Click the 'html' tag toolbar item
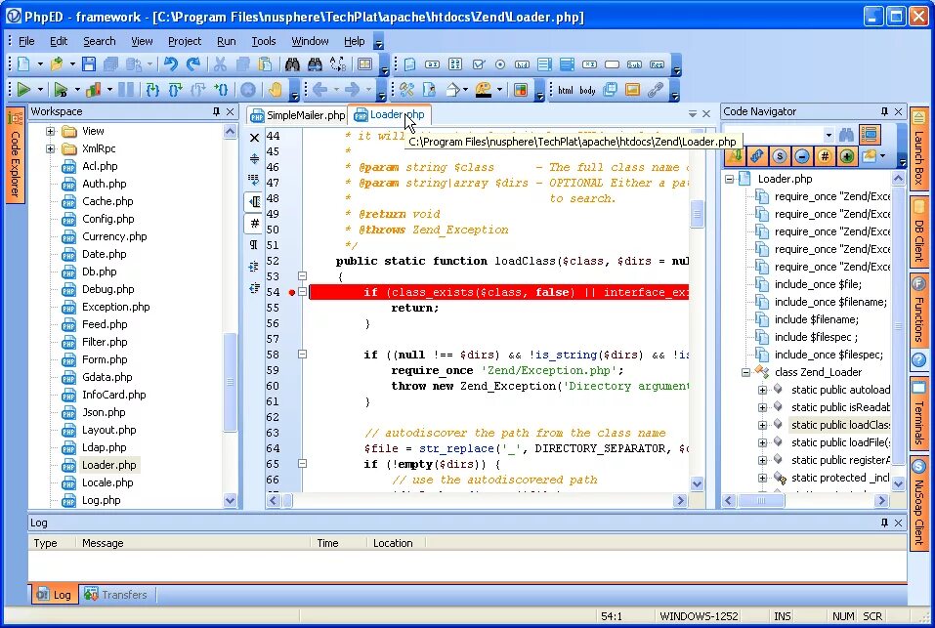Screen dimensions: 935x628 coord(566,90)
